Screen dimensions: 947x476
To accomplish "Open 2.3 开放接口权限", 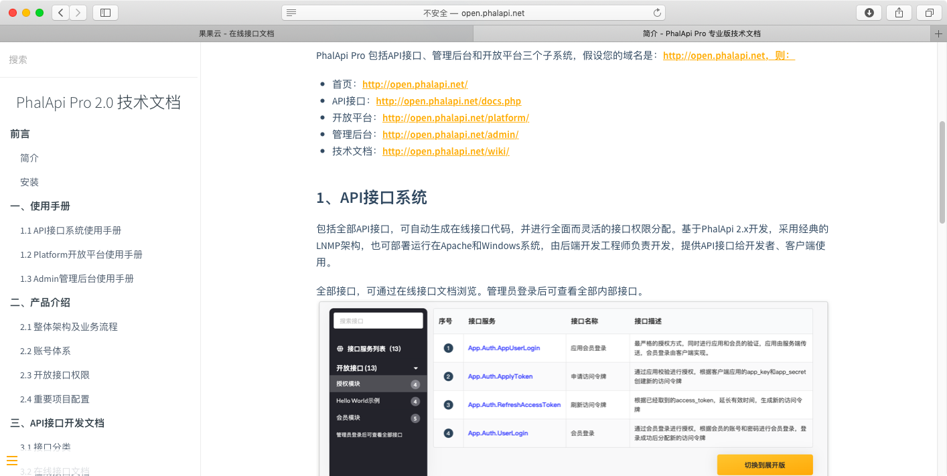I will 55,375.
